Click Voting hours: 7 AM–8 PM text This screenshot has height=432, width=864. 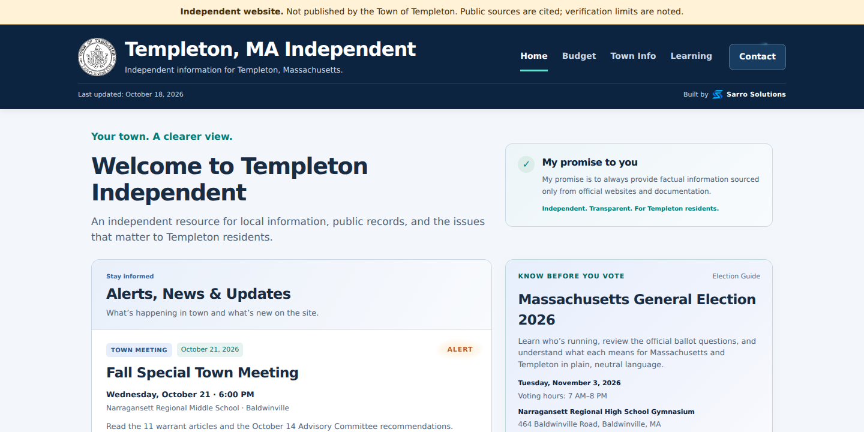[x=563, y=396]
